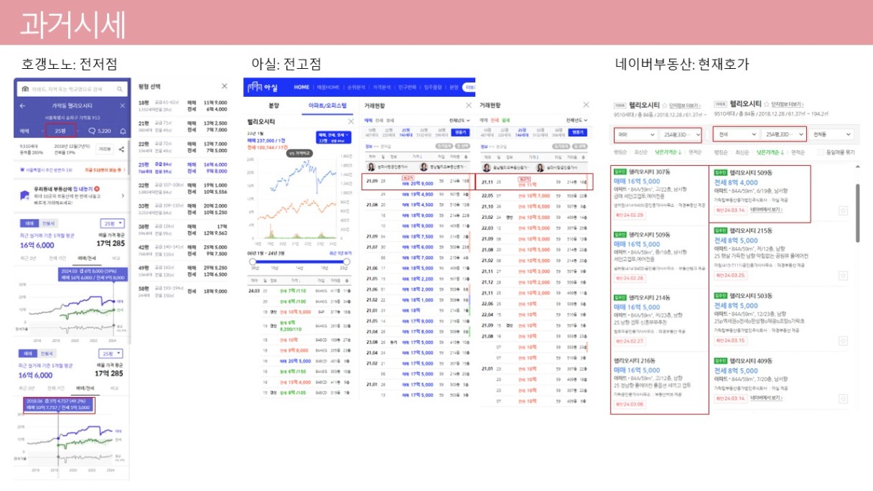The width and height of the screenshot is (873, 491).
Task: Click 단지정보 더보기 link beside right 헬리오시티 title
Action: 788,105
